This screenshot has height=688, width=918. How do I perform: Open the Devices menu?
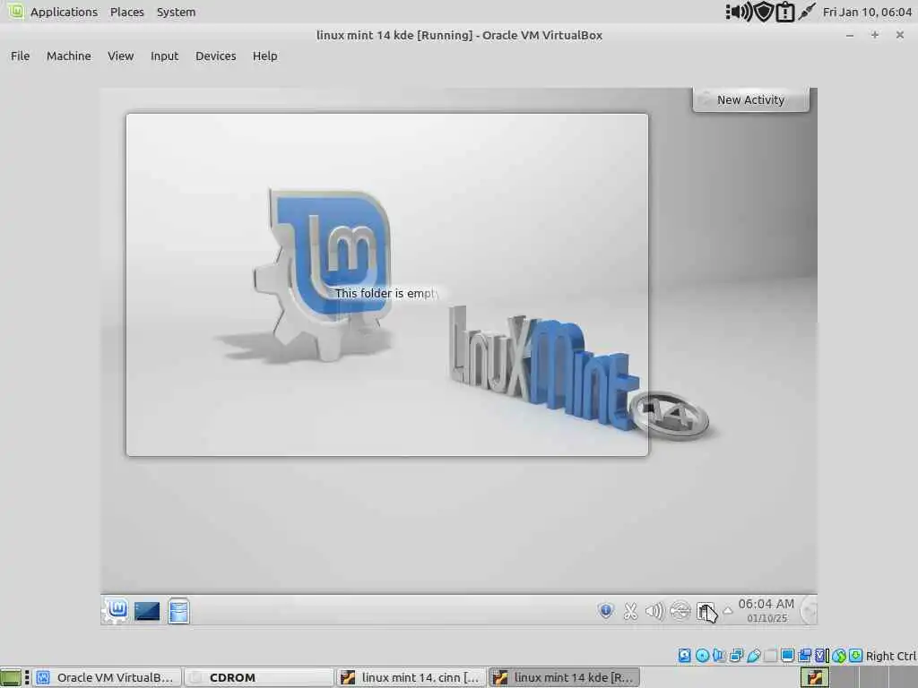click(215, 56)
